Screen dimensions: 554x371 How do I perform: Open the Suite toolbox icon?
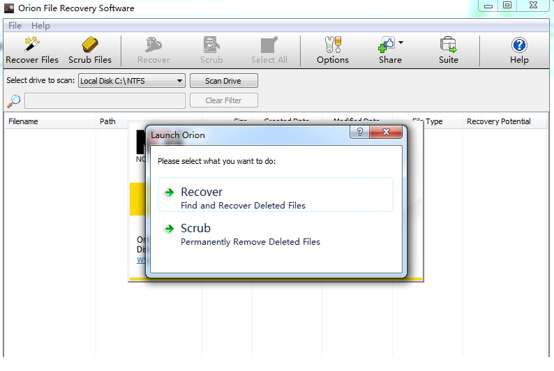[449, 45]
